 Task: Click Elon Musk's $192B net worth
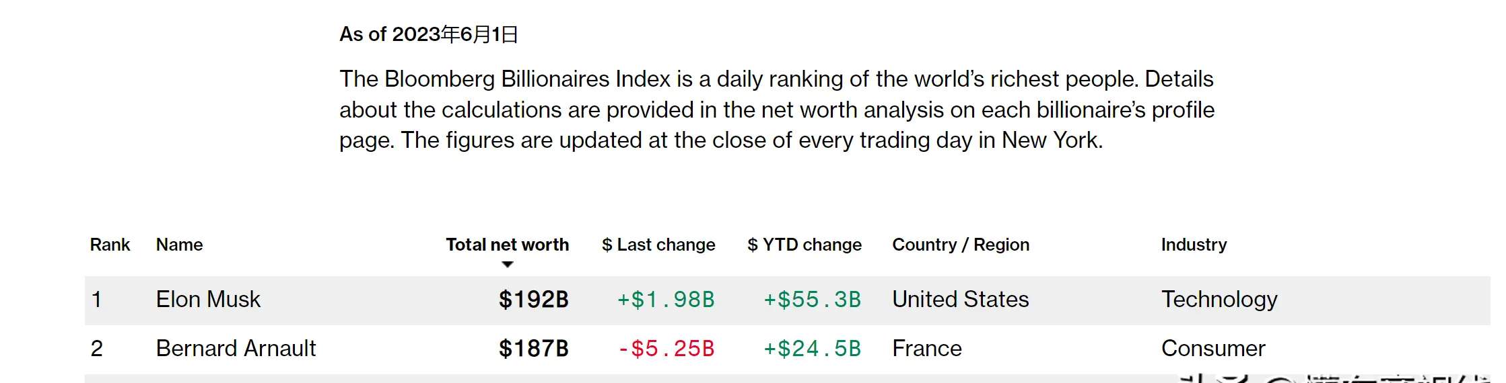[x=533, y=299]
